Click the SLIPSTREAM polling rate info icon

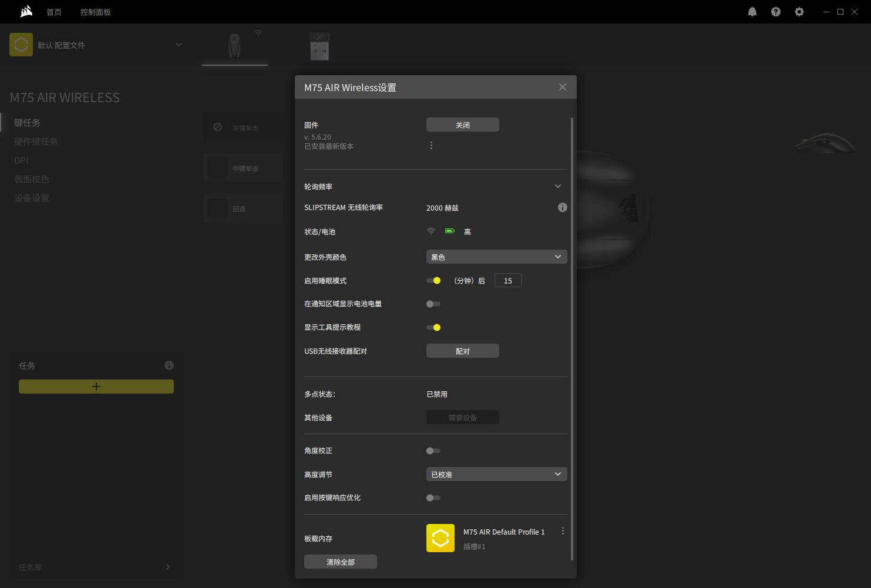coord(562,207)
